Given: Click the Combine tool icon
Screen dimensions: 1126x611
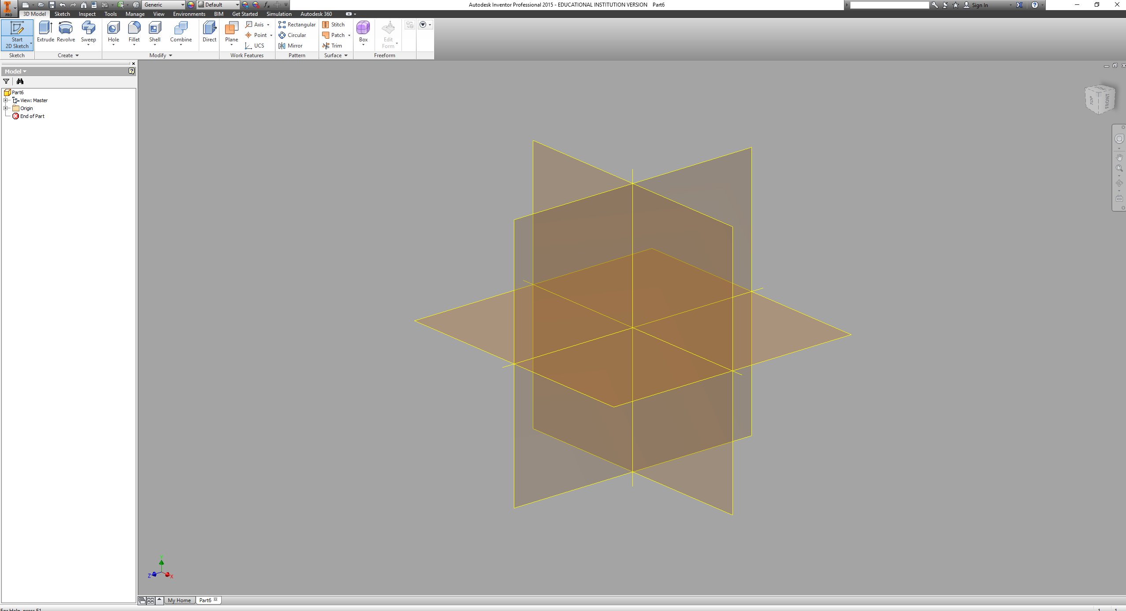Looking at the screenshot, I should coord(181,29).
